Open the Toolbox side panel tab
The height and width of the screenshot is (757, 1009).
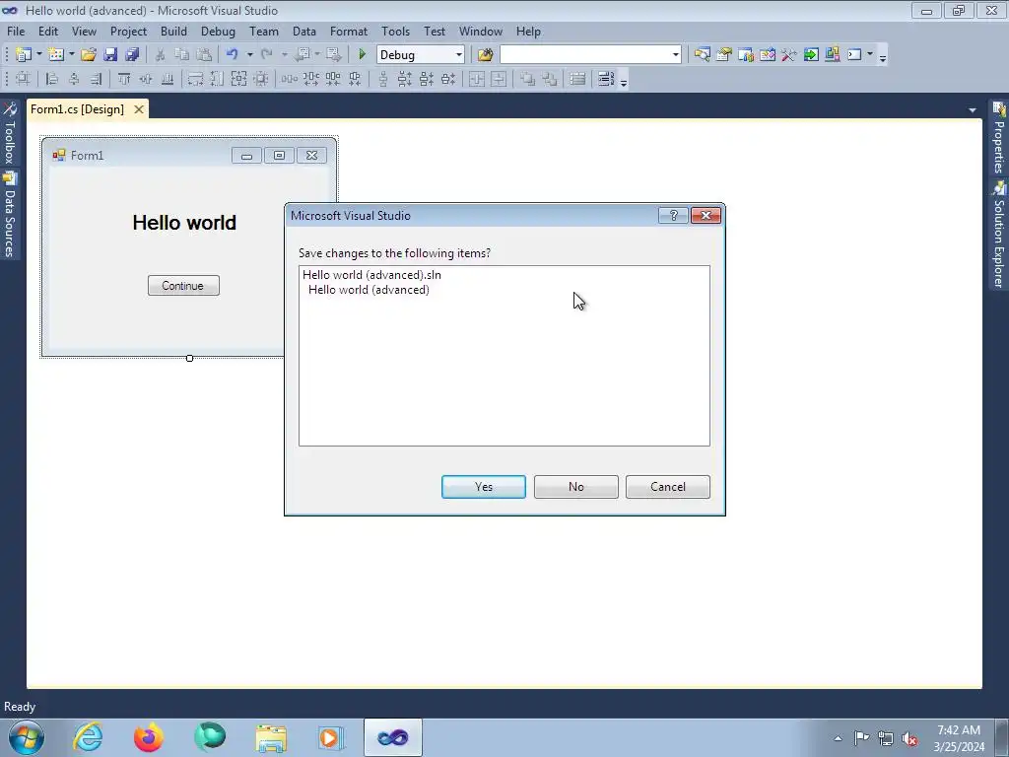pyautogui.click(x=9, y=133)
